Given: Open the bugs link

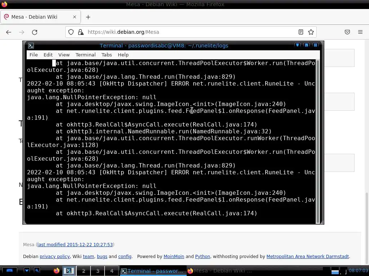Looking at the screenshot, I should pyautogui.click(x=102, y=257).
